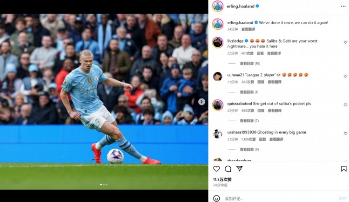Screen dimensions: 349x202
Task: Select the second carousel dot indicator
Action: pyautogui.click(x=104, y=185)
